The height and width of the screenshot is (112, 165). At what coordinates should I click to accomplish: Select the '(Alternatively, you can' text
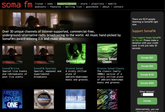click(x=147, y=109)
